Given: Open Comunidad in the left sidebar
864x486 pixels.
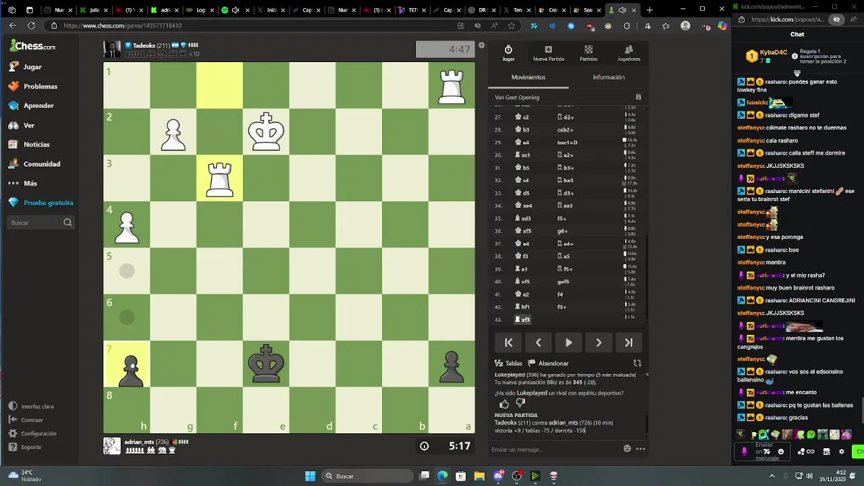Looking at the screenshot, I should pyautogui.click(x=40, y=164).
